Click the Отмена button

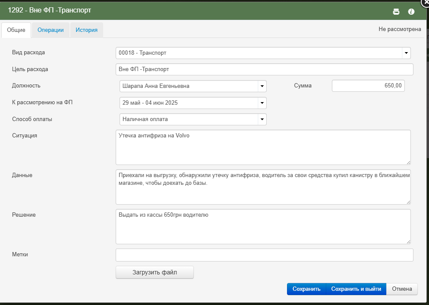click(x=402, y=289)
